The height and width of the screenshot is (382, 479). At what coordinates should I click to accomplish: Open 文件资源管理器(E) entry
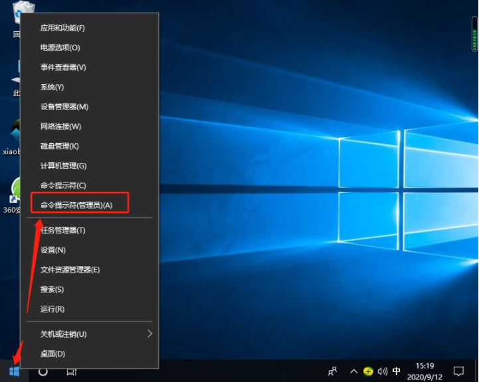pyautogui.click(x=70, y=269)
